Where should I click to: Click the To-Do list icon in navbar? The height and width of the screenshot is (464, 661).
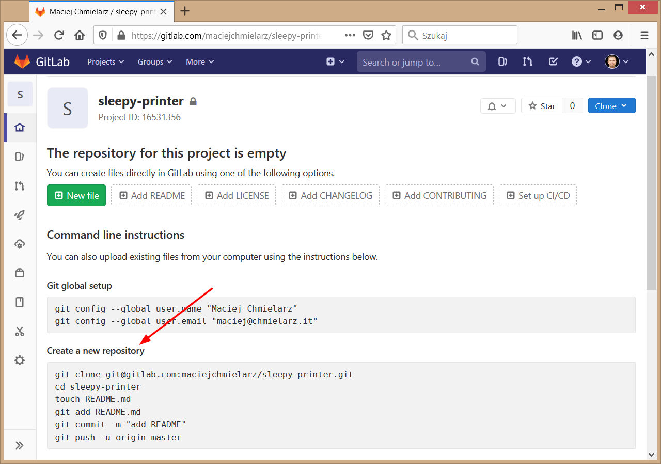(x=553, y=62)
